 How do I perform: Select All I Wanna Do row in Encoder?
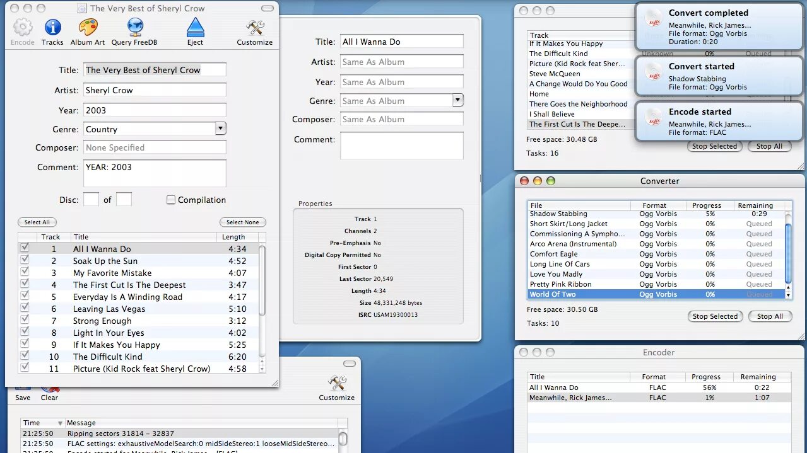coord(659,387)
